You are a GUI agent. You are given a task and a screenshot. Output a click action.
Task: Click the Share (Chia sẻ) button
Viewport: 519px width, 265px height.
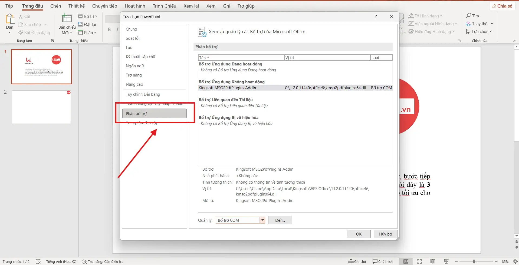502,6
